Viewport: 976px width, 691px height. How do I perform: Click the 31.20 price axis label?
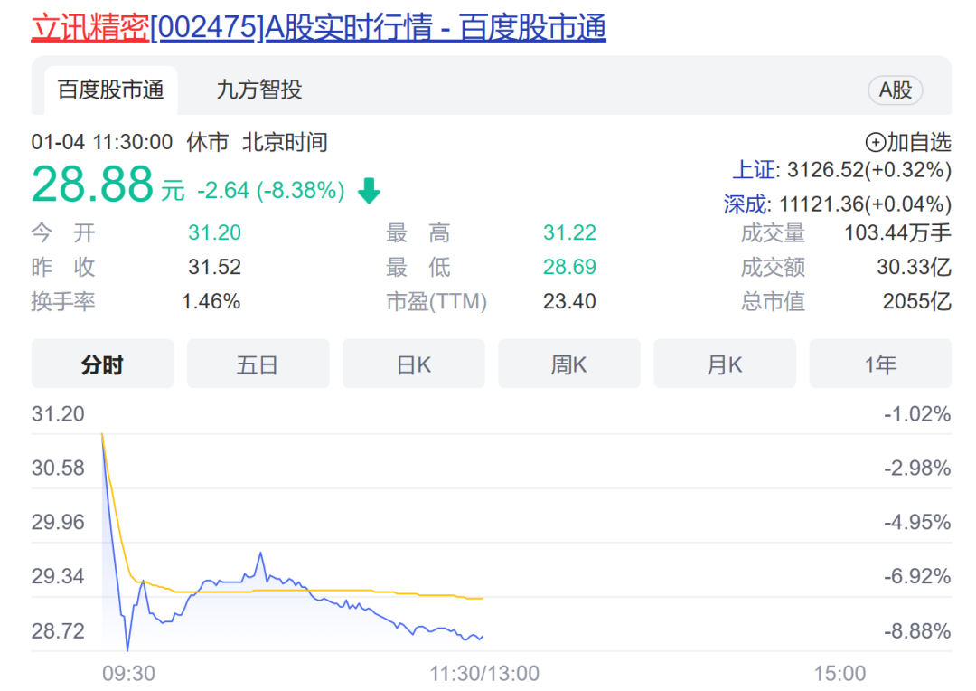coord(58,413)
